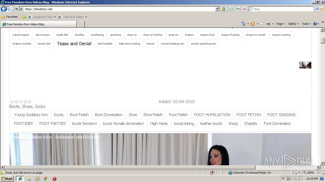Click the red circular taskbar icon
This screenshot has height=182, width=325.
coord(54,179)
